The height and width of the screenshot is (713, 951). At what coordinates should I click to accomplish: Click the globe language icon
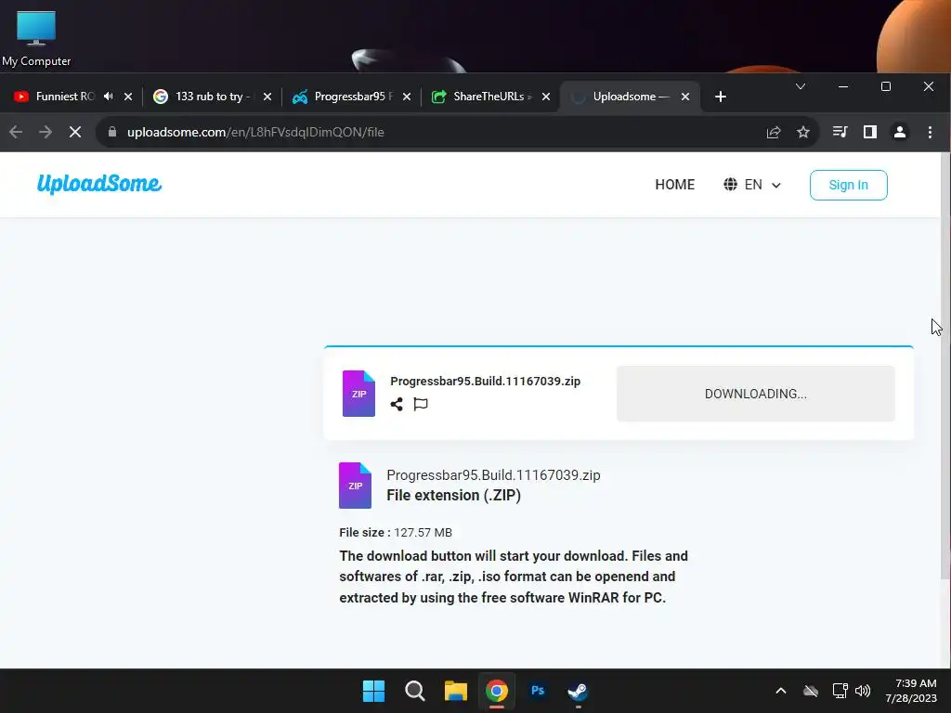(x=730, y=185)
